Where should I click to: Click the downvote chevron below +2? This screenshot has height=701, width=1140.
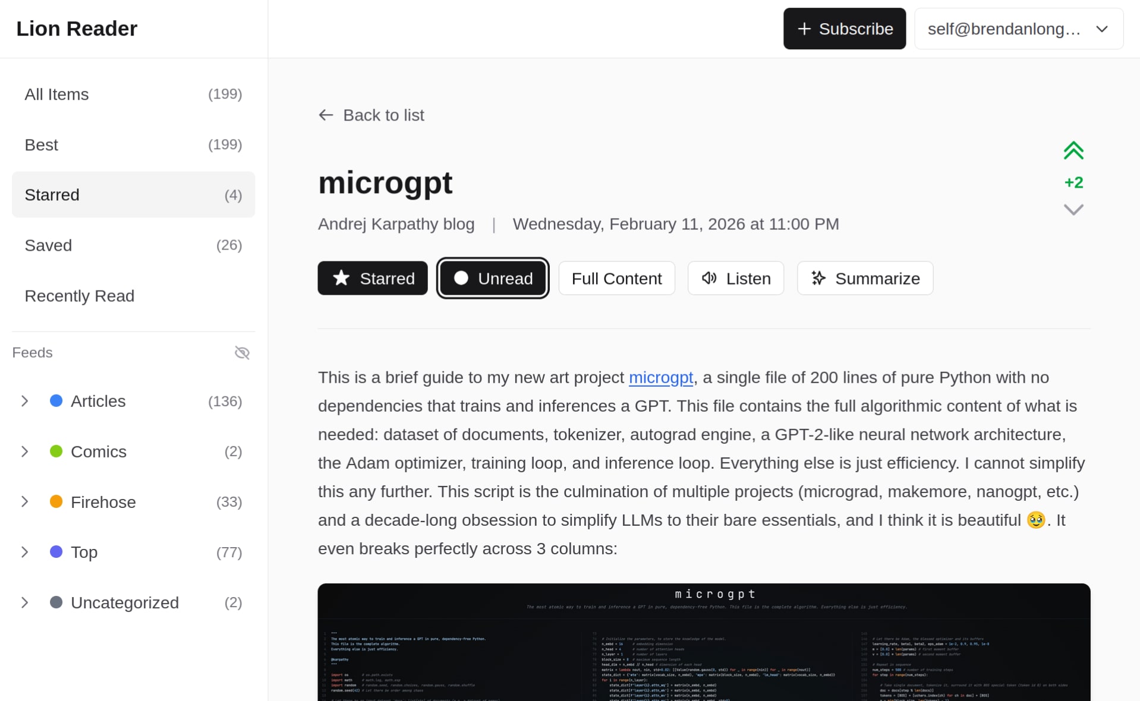1073,210
